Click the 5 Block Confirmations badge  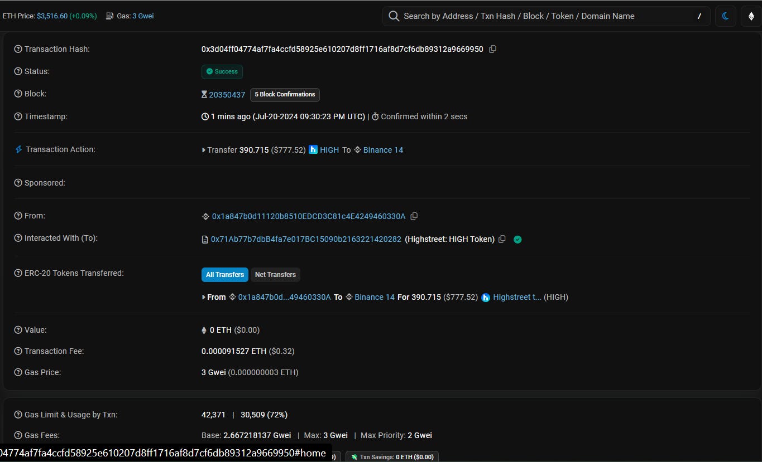(285, 95)
